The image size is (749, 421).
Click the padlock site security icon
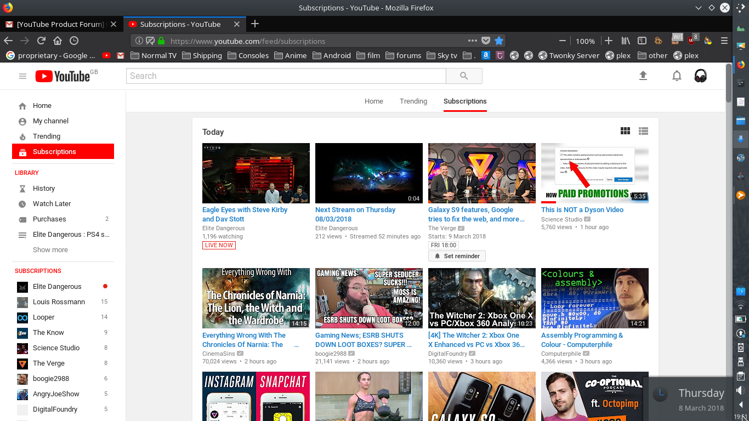tap(161, 41)
